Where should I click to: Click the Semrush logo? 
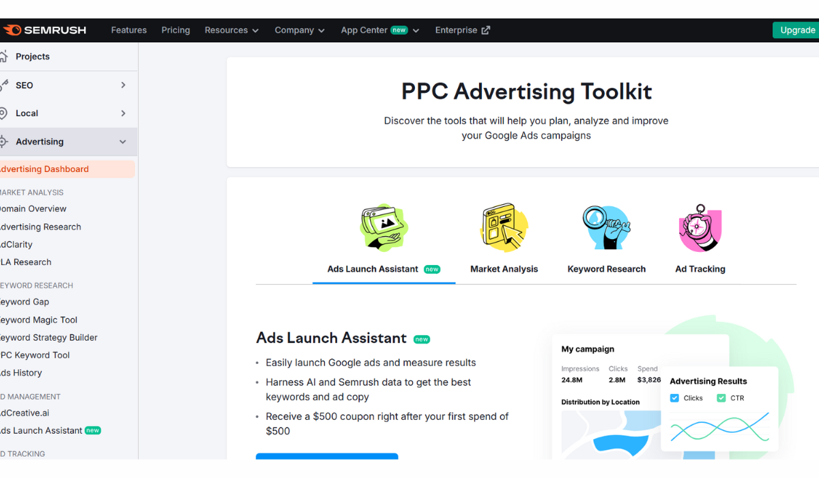click(x=44, y=30)
